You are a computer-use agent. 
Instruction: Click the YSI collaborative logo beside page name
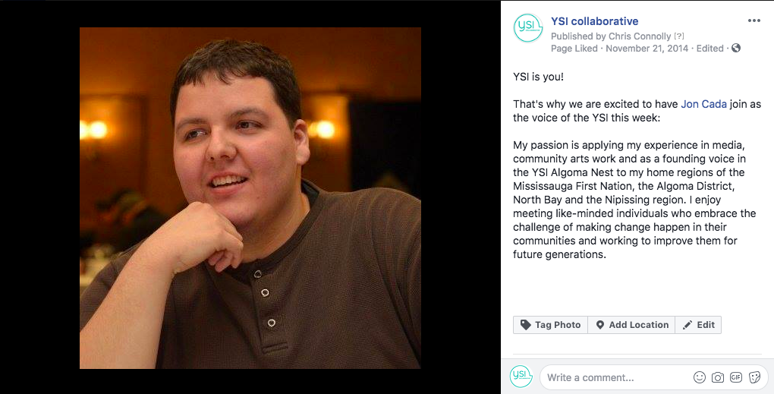click(x=527, y=27)
